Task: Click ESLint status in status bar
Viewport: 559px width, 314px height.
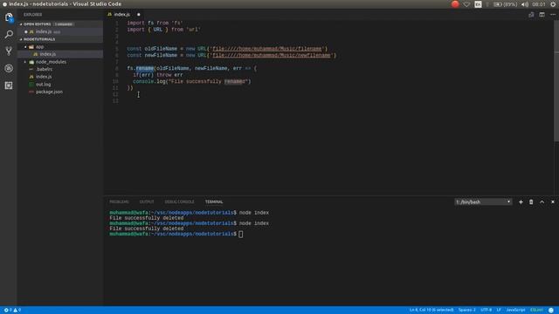Action: (x=536, y=311)
